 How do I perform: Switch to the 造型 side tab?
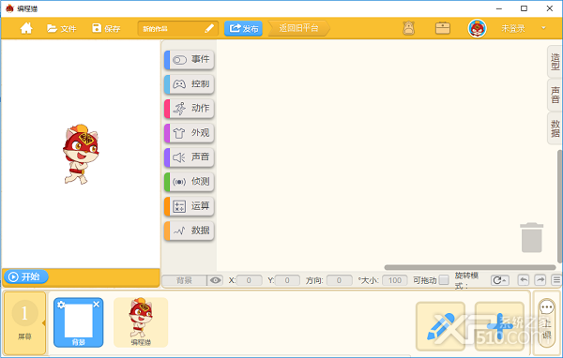pos(555,61)
